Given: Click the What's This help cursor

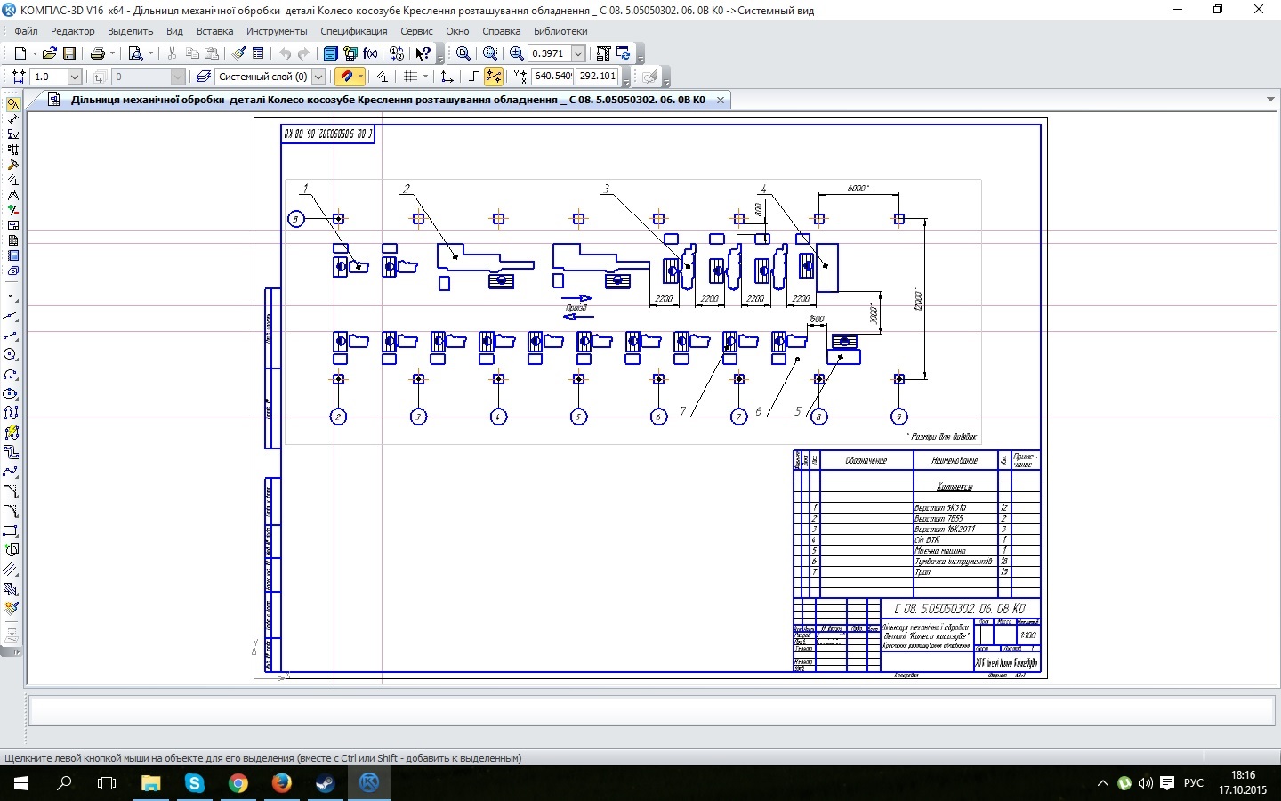Looking at the screenshot, I should [423, 53].
